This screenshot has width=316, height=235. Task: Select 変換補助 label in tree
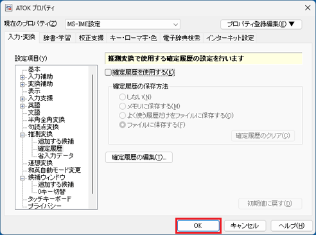pyautogui.click(x=40, y=83)
